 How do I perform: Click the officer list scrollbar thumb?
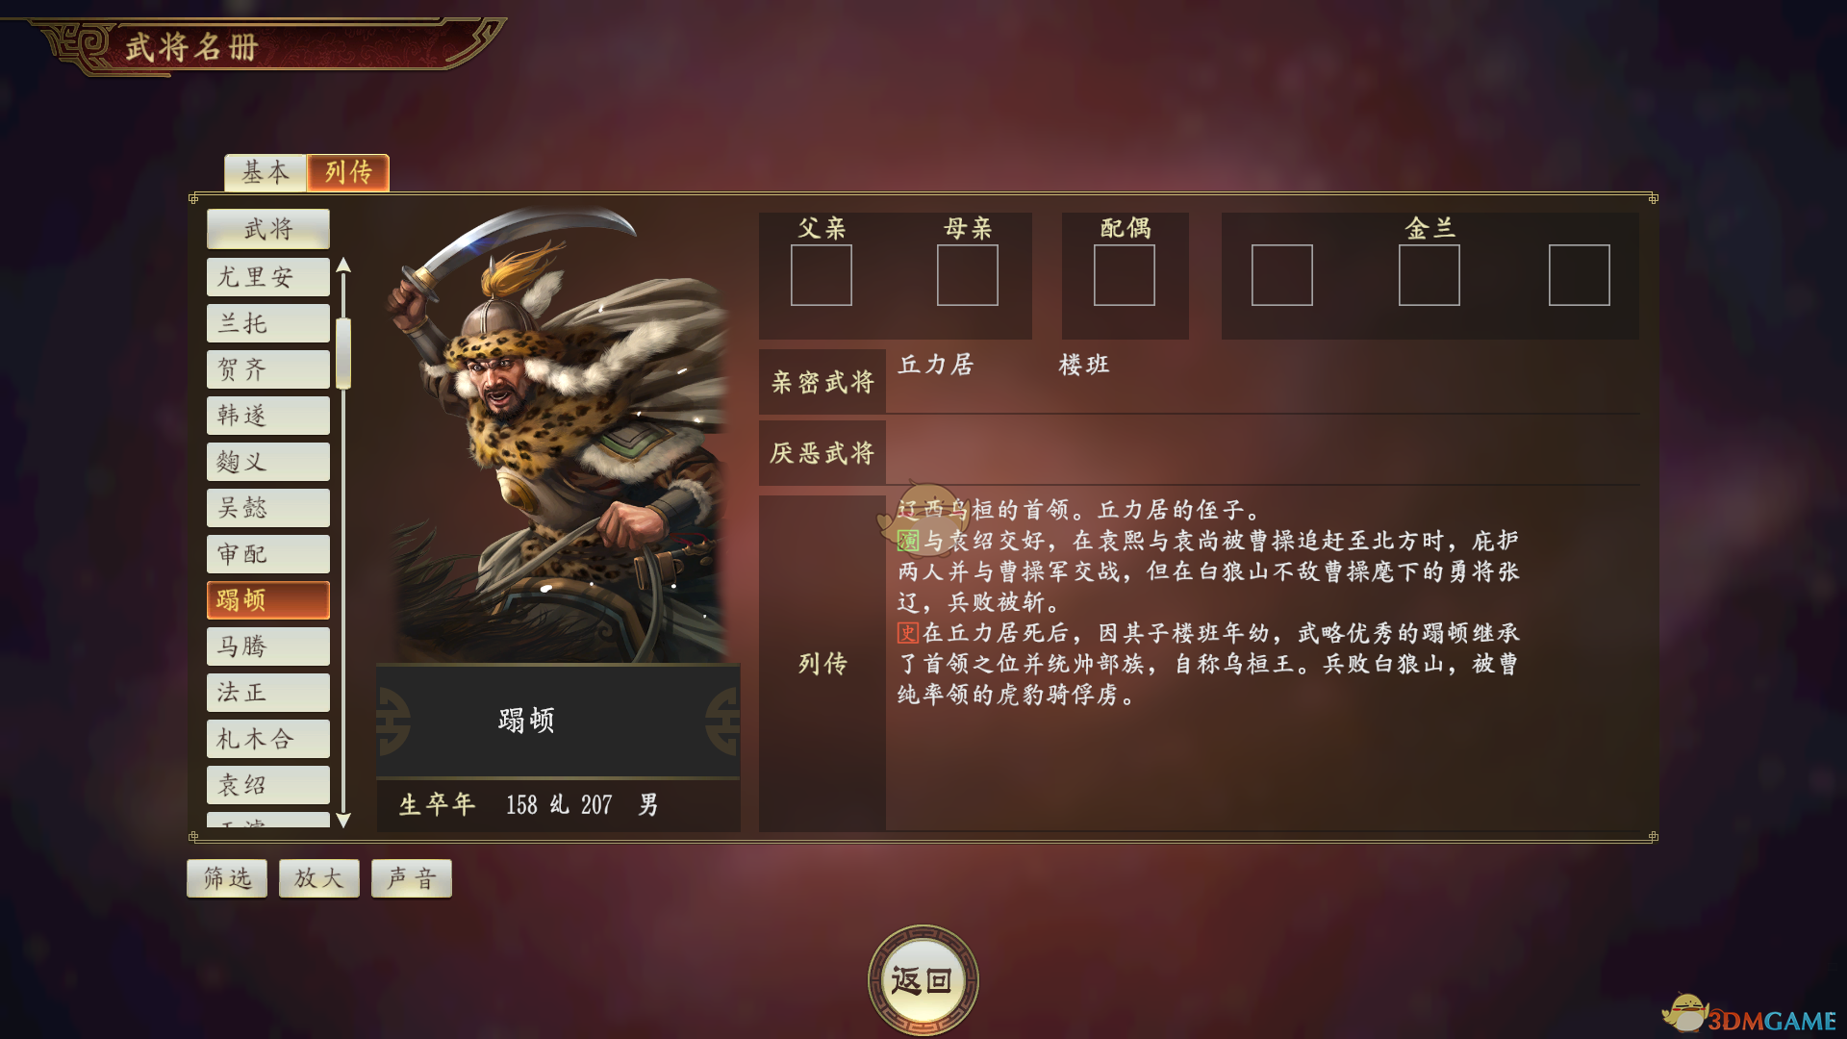click(x=343, y=353)
